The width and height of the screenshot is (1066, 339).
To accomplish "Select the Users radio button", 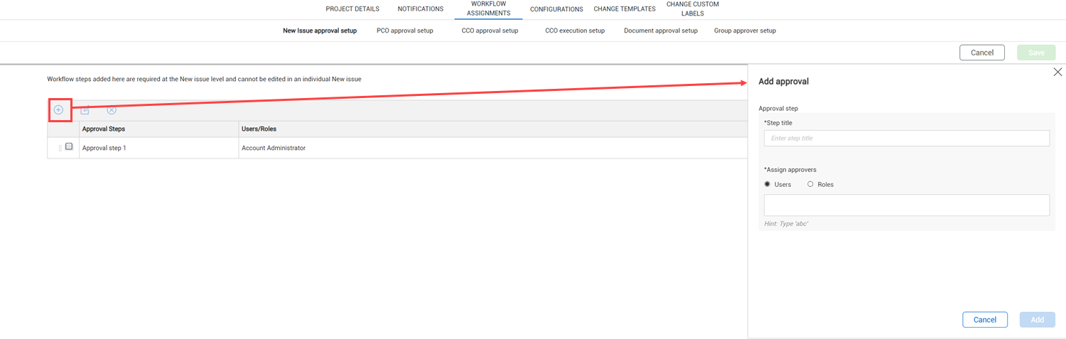I will click(x=768, y=184).
